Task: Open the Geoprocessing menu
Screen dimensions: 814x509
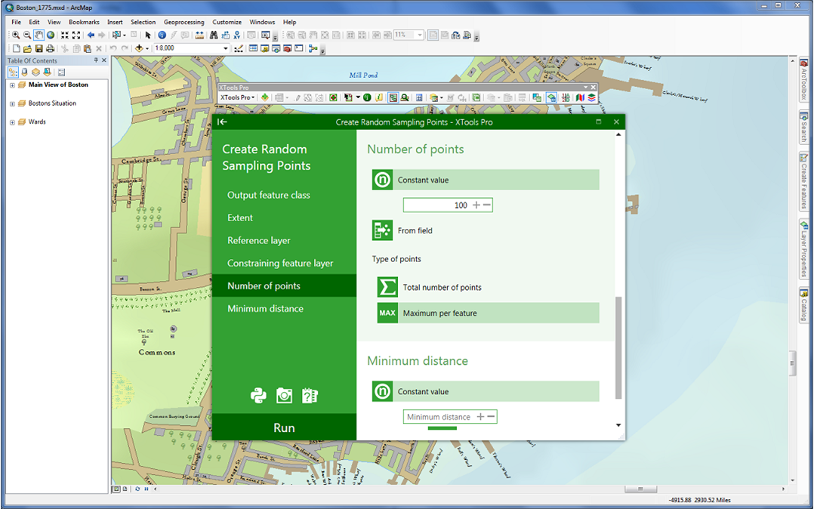Action: click(x=183, y=23)
